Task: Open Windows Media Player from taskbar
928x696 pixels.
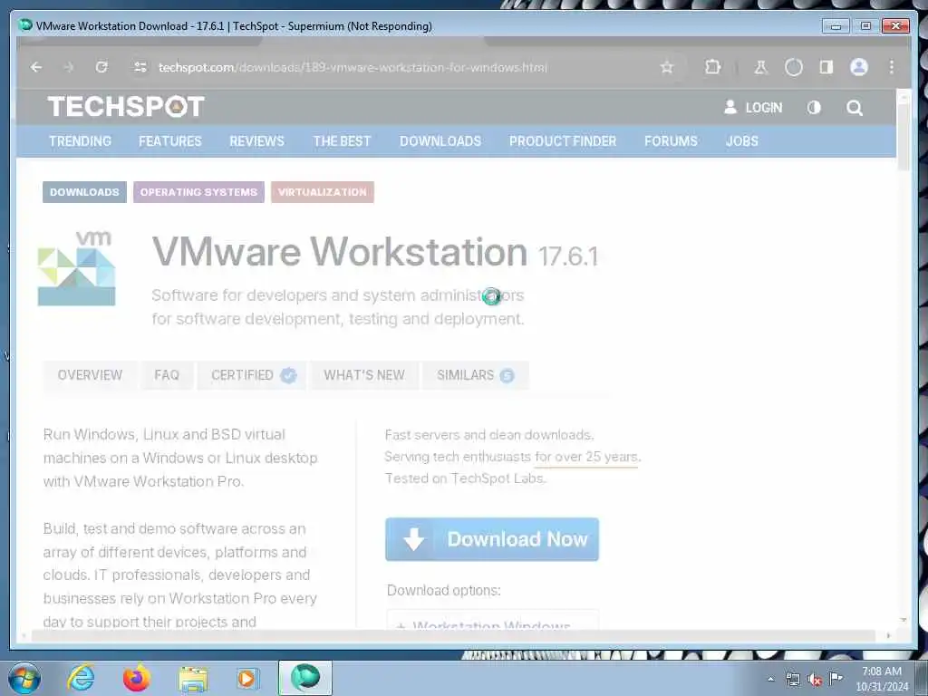Action: pyautogui.click(x=246, y=678)
